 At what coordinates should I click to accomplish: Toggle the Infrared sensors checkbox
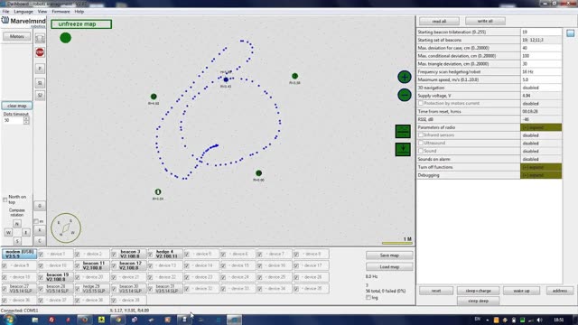[x=421, y=135]
